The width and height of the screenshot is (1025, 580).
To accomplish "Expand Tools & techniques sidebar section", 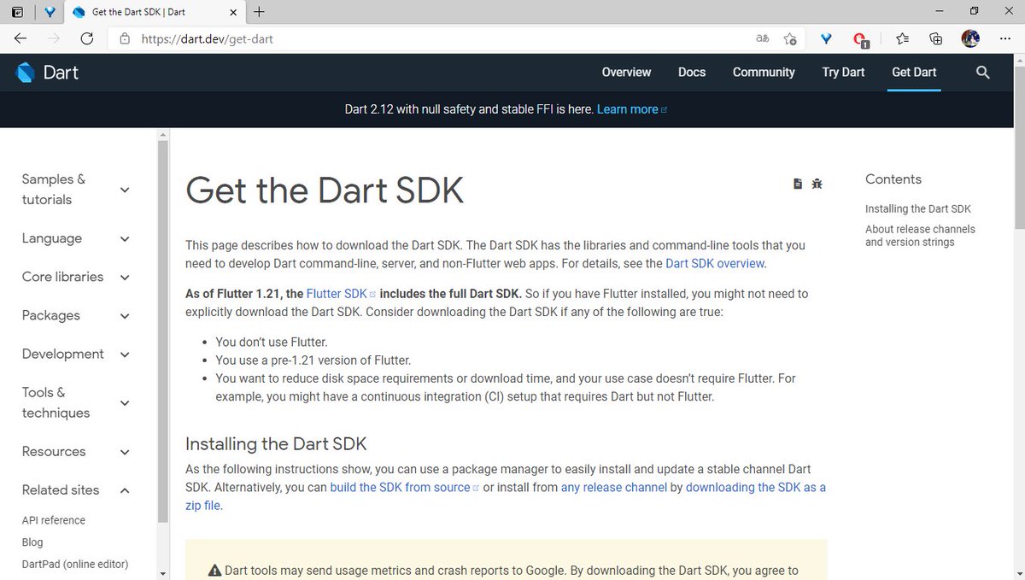I will 76,402.
